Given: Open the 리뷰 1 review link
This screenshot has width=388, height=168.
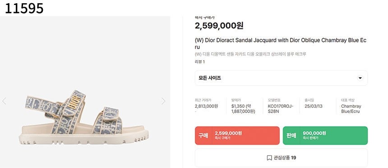Looking at the screenshot, I should [x=200, y=62].
